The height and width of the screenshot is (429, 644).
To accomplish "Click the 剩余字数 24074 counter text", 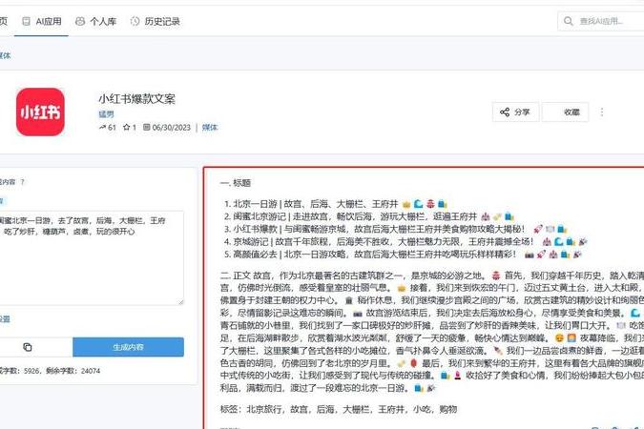I will pos(73,371).
